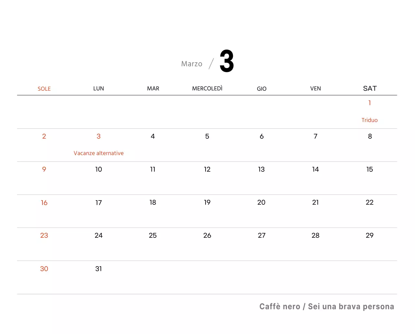This screenshot has height=334, width=415.
Task: Open the Vacanze alternative event
Action: pyautogui.click(x=99, y=153)
